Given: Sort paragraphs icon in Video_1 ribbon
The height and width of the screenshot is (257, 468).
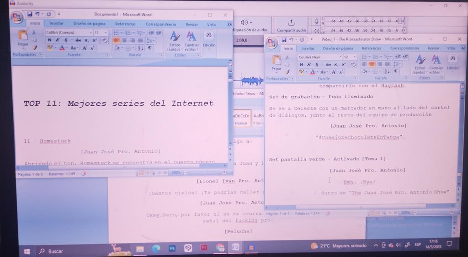Looking at the screenshot, I should click(387, 71).
